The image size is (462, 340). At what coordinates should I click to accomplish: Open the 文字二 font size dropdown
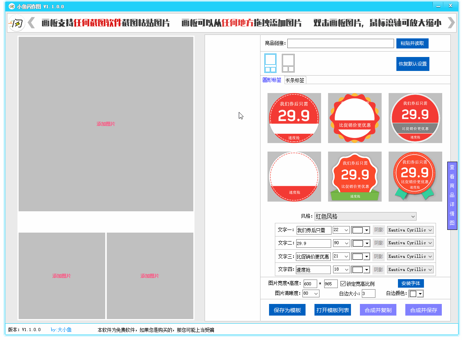[x=341, y=243]
